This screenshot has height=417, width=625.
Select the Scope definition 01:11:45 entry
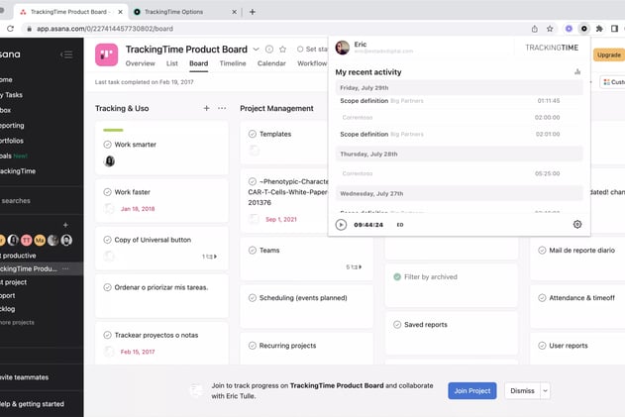point(460,101)
